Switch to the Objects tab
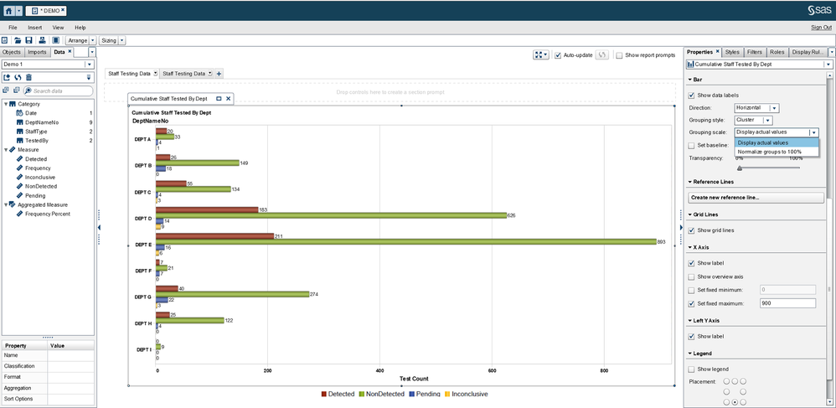 (x=12, y=52)
